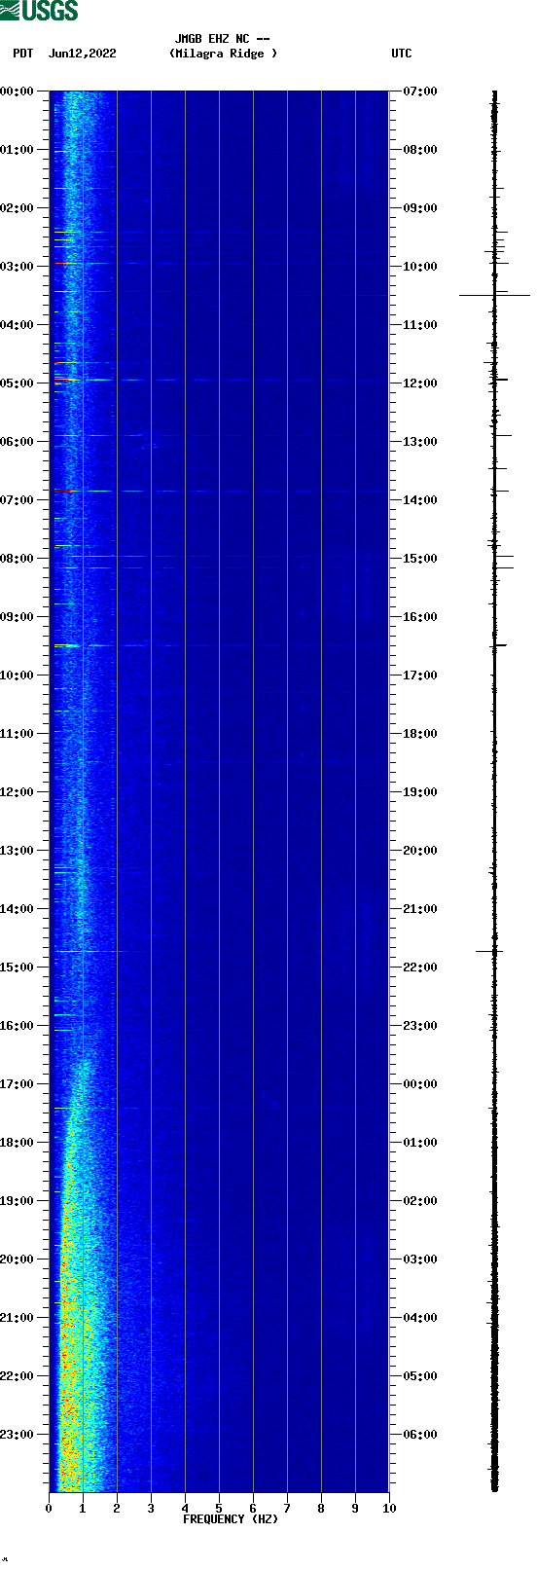Click the 03:00 PDT time label
This screenshot has height=1570, width=537.
click(x=18, y=267)
